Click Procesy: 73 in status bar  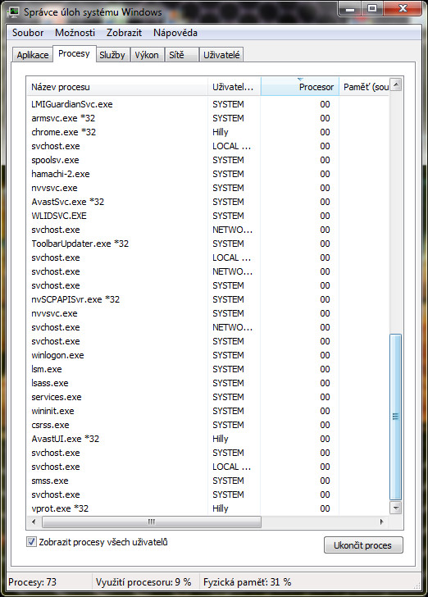pyautogui.click(x=32, y=581)
